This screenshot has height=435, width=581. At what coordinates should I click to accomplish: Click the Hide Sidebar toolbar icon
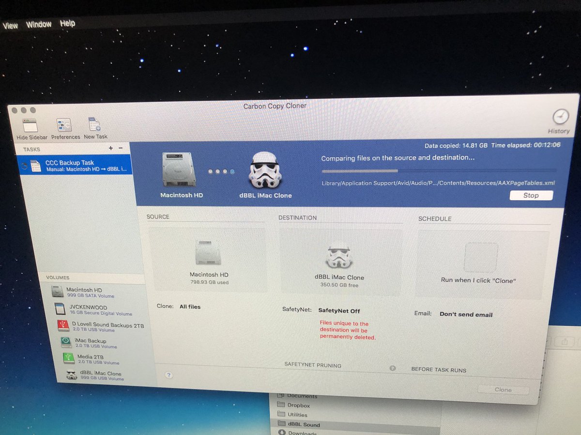(31, 126)
